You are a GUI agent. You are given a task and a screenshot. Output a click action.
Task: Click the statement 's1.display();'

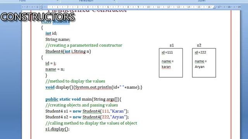57,129
